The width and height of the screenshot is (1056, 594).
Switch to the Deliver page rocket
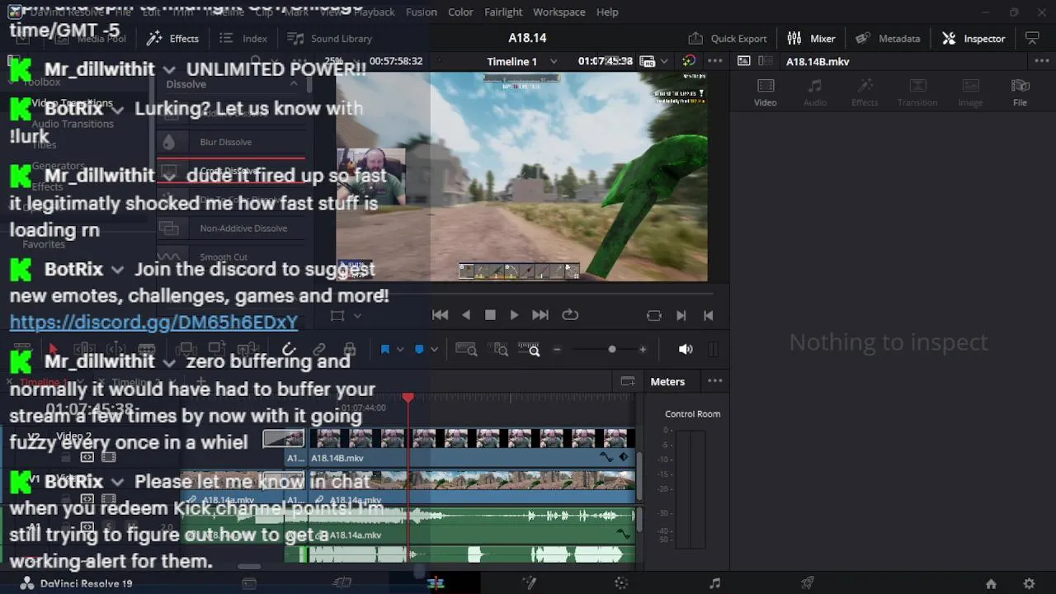[808, 583]
